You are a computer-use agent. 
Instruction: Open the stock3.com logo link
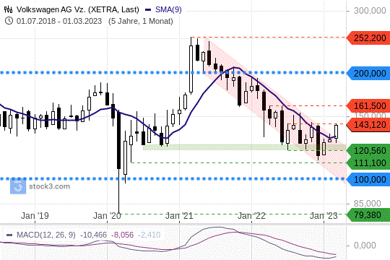click(40, 186)
